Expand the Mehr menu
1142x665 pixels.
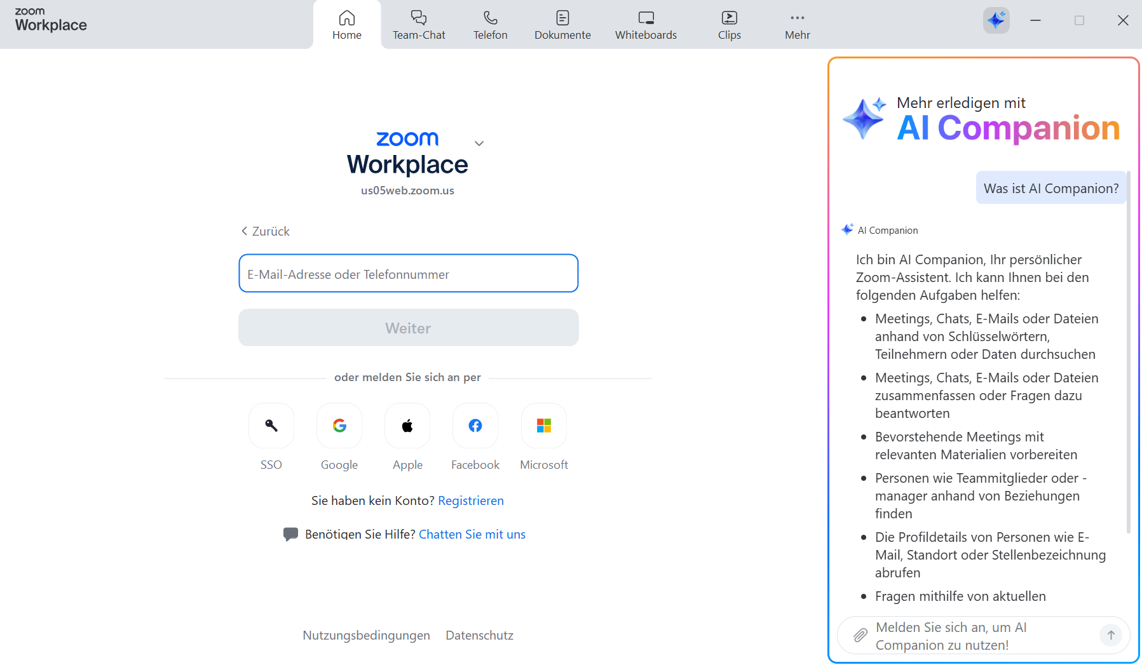pos(798,25)
